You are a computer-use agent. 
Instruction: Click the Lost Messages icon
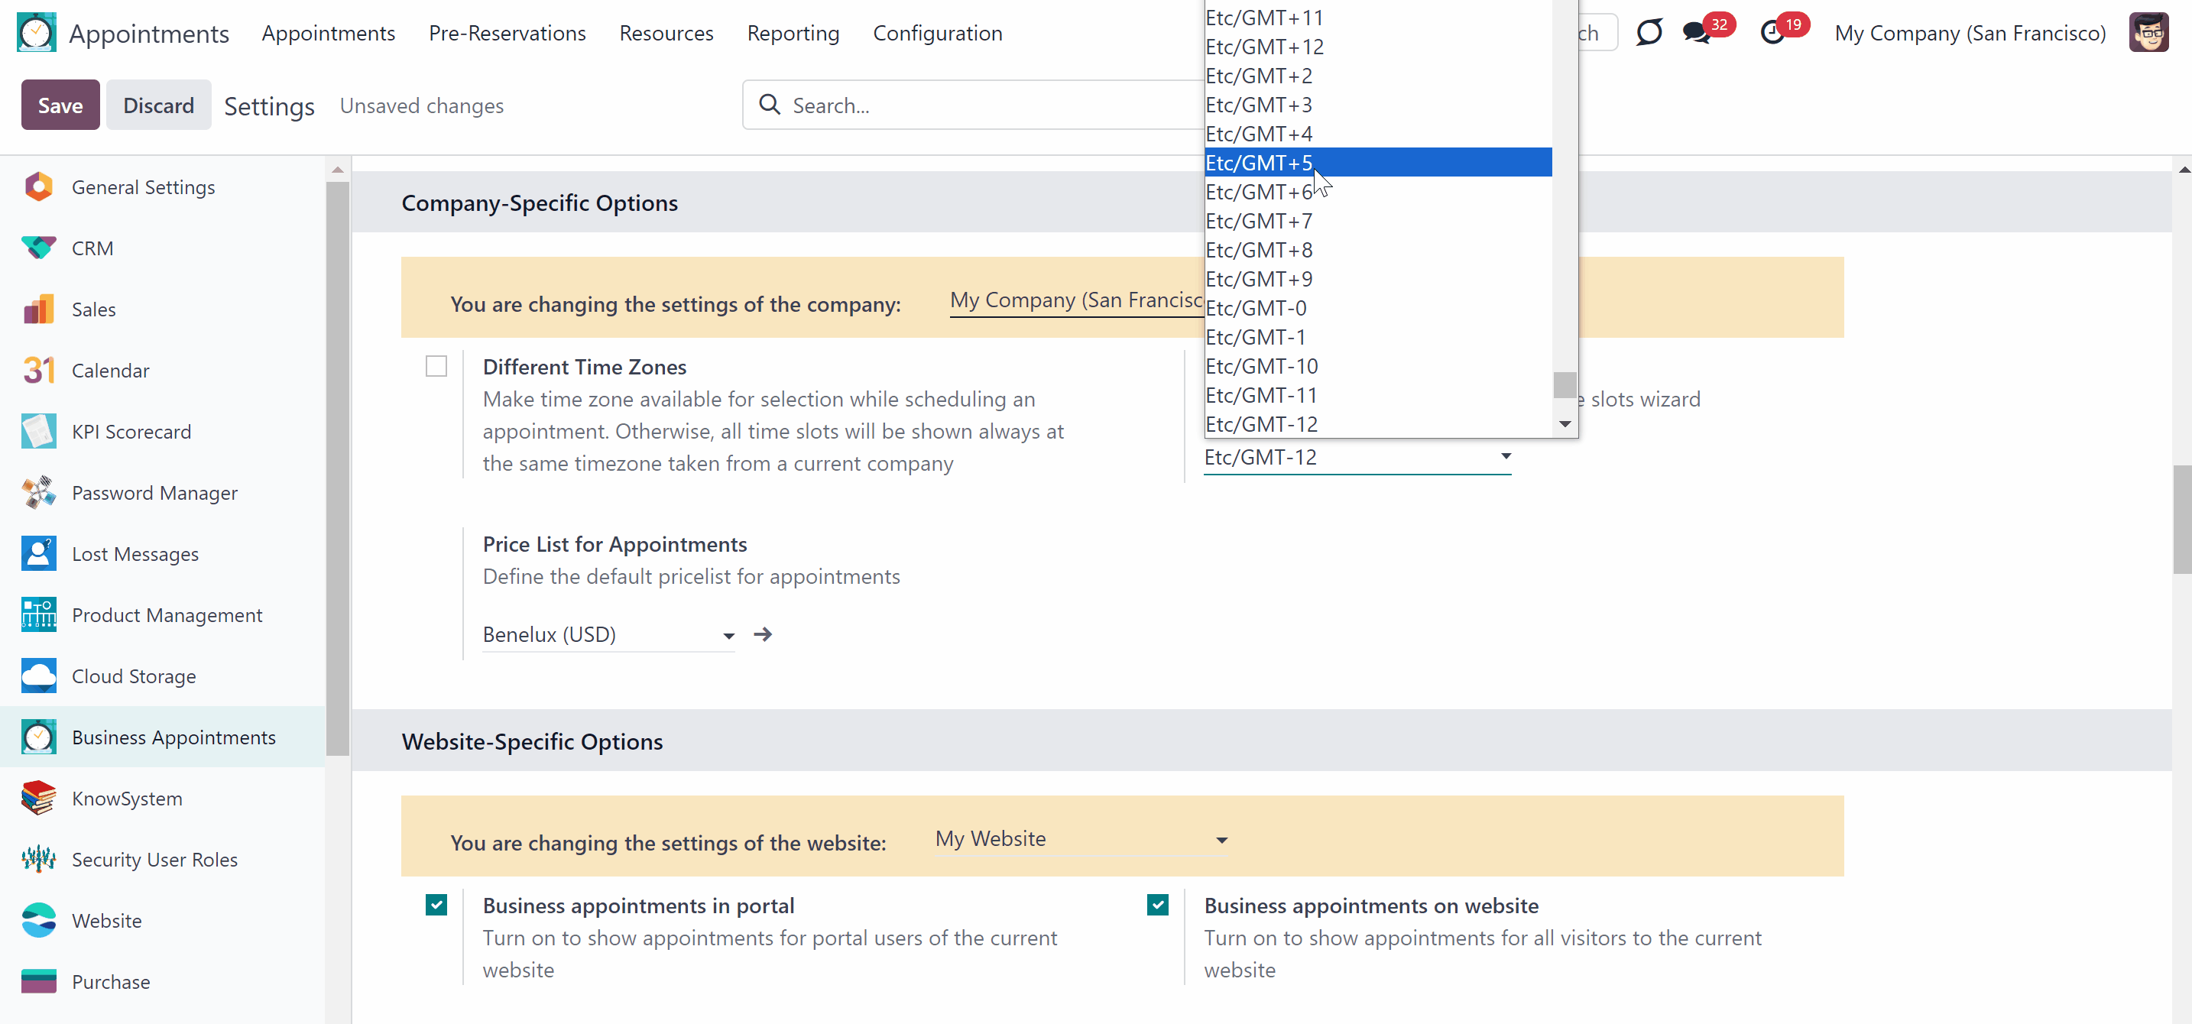click(x=38, y=554)
